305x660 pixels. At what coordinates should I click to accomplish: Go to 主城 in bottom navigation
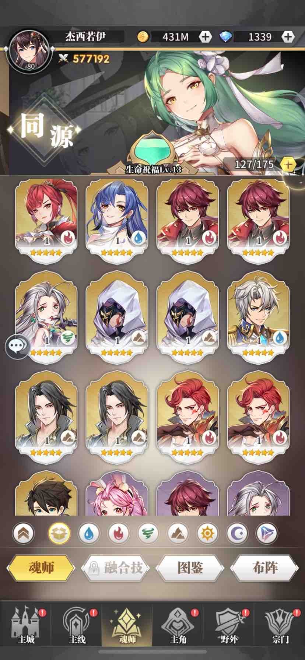[x=26, y=625]
